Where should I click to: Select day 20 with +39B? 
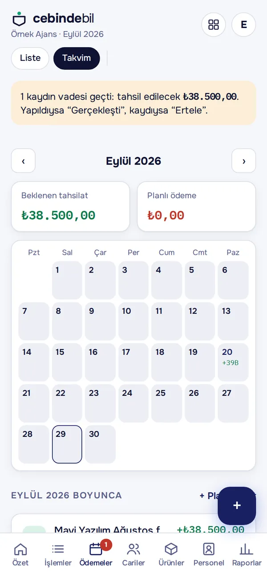(233, 362)
